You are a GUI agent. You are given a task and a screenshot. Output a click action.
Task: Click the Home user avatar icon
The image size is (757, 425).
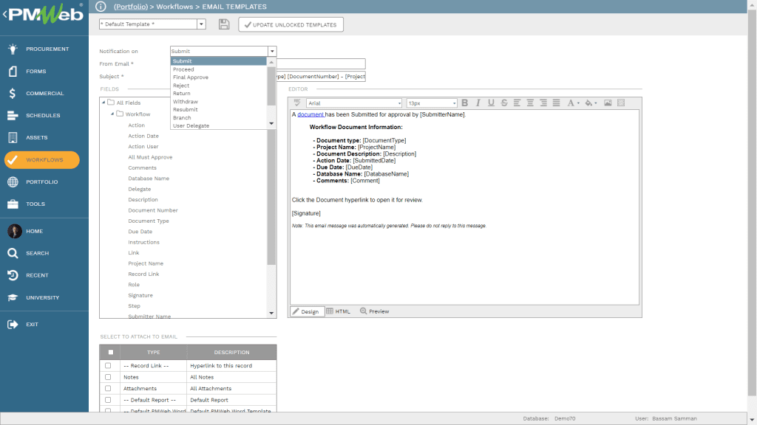point(15,231)
